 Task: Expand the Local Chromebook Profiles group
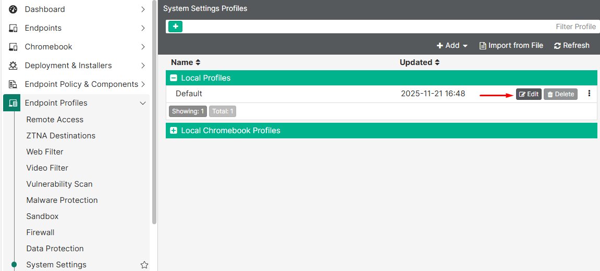coord(174,131)
